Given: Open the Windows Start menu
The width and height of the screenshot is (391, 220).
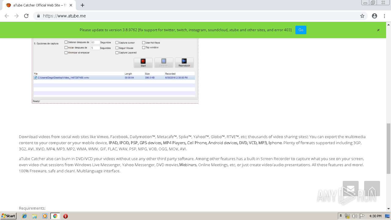Looking at the screenshot, I should click(9, 216).
